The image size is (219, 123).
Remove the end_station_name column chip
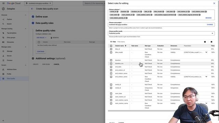[206, 12]
